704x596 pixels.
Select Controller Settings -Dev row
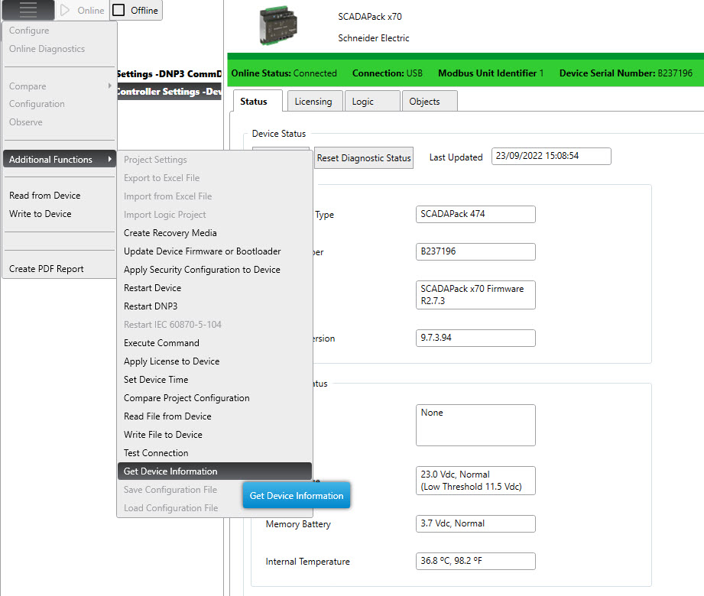click(x=169, y=92)
